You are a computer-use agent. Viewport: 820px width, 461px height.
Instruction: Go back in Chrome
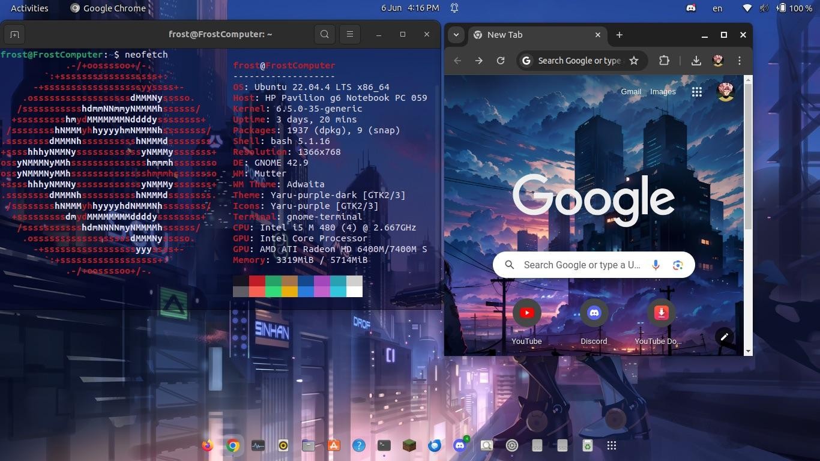(457, 61)
